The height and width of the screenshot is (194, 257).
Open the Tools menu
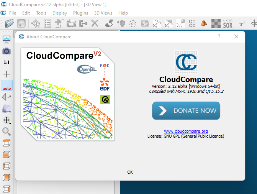tap(41, 13)
